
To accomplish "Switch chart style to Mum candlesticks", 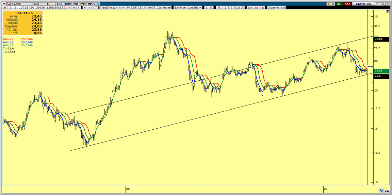I will click(x=184, y=8).
